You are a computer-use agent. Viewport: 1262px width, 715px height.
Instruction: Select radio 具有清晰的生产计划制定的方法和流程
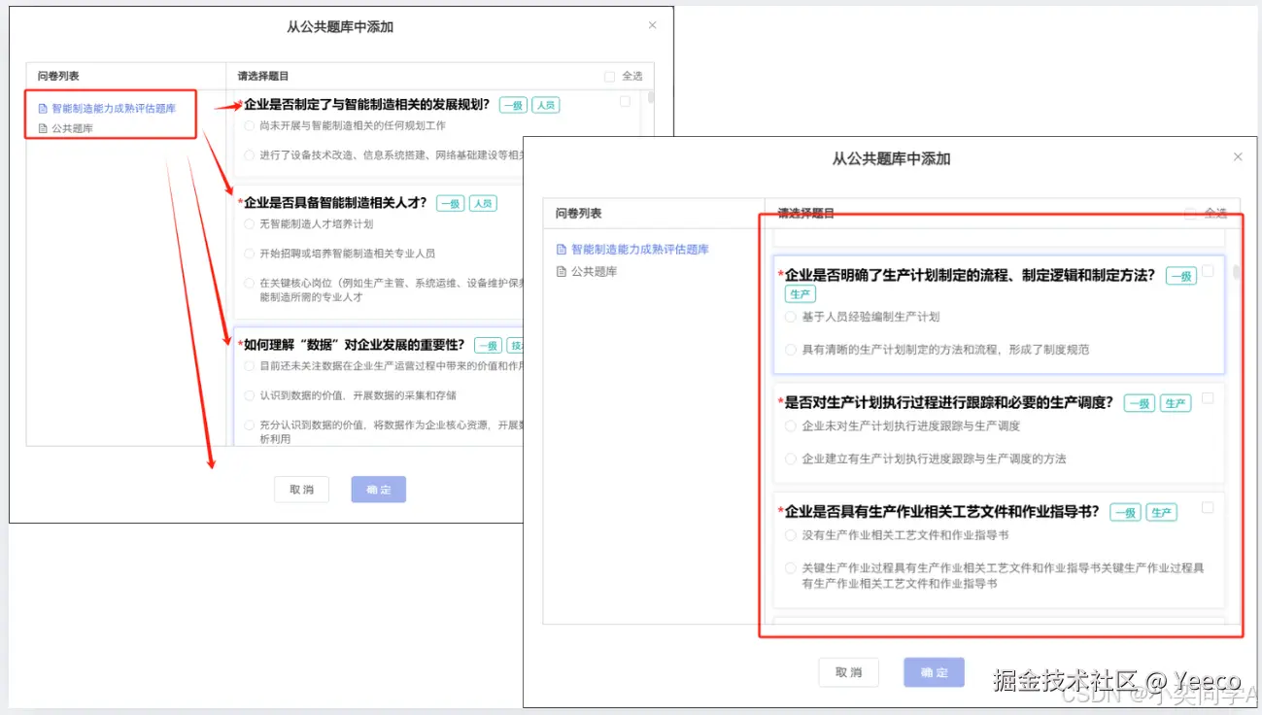pos(790,350)
